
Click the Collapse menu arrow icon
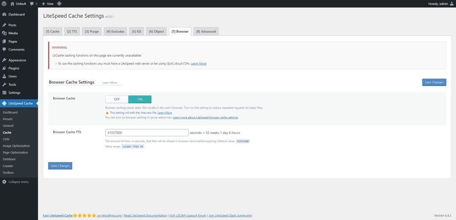[x=4, y=182]
